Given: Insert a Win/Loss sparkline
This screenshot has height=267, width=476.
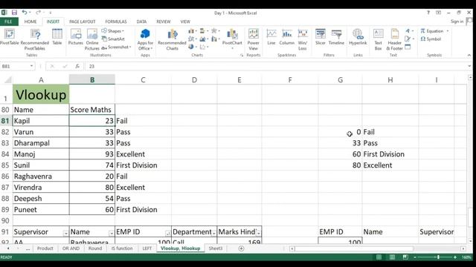Looking at the screenshot, I should click(x=303, y=39).
